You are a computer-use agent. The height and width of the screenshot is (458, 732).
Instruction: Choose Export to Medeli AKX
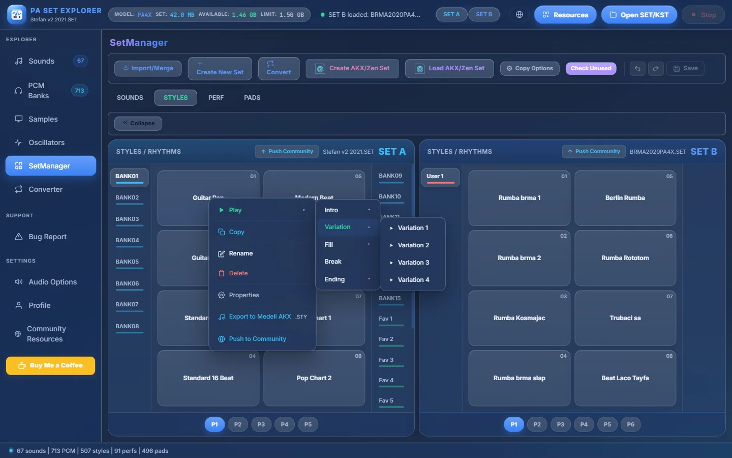pos(262,317)
